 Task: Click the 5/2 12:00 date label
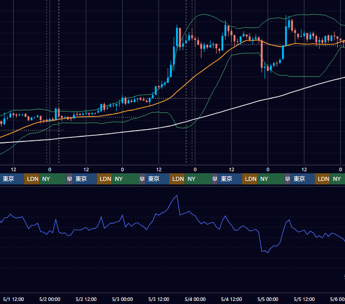[86, 299]
